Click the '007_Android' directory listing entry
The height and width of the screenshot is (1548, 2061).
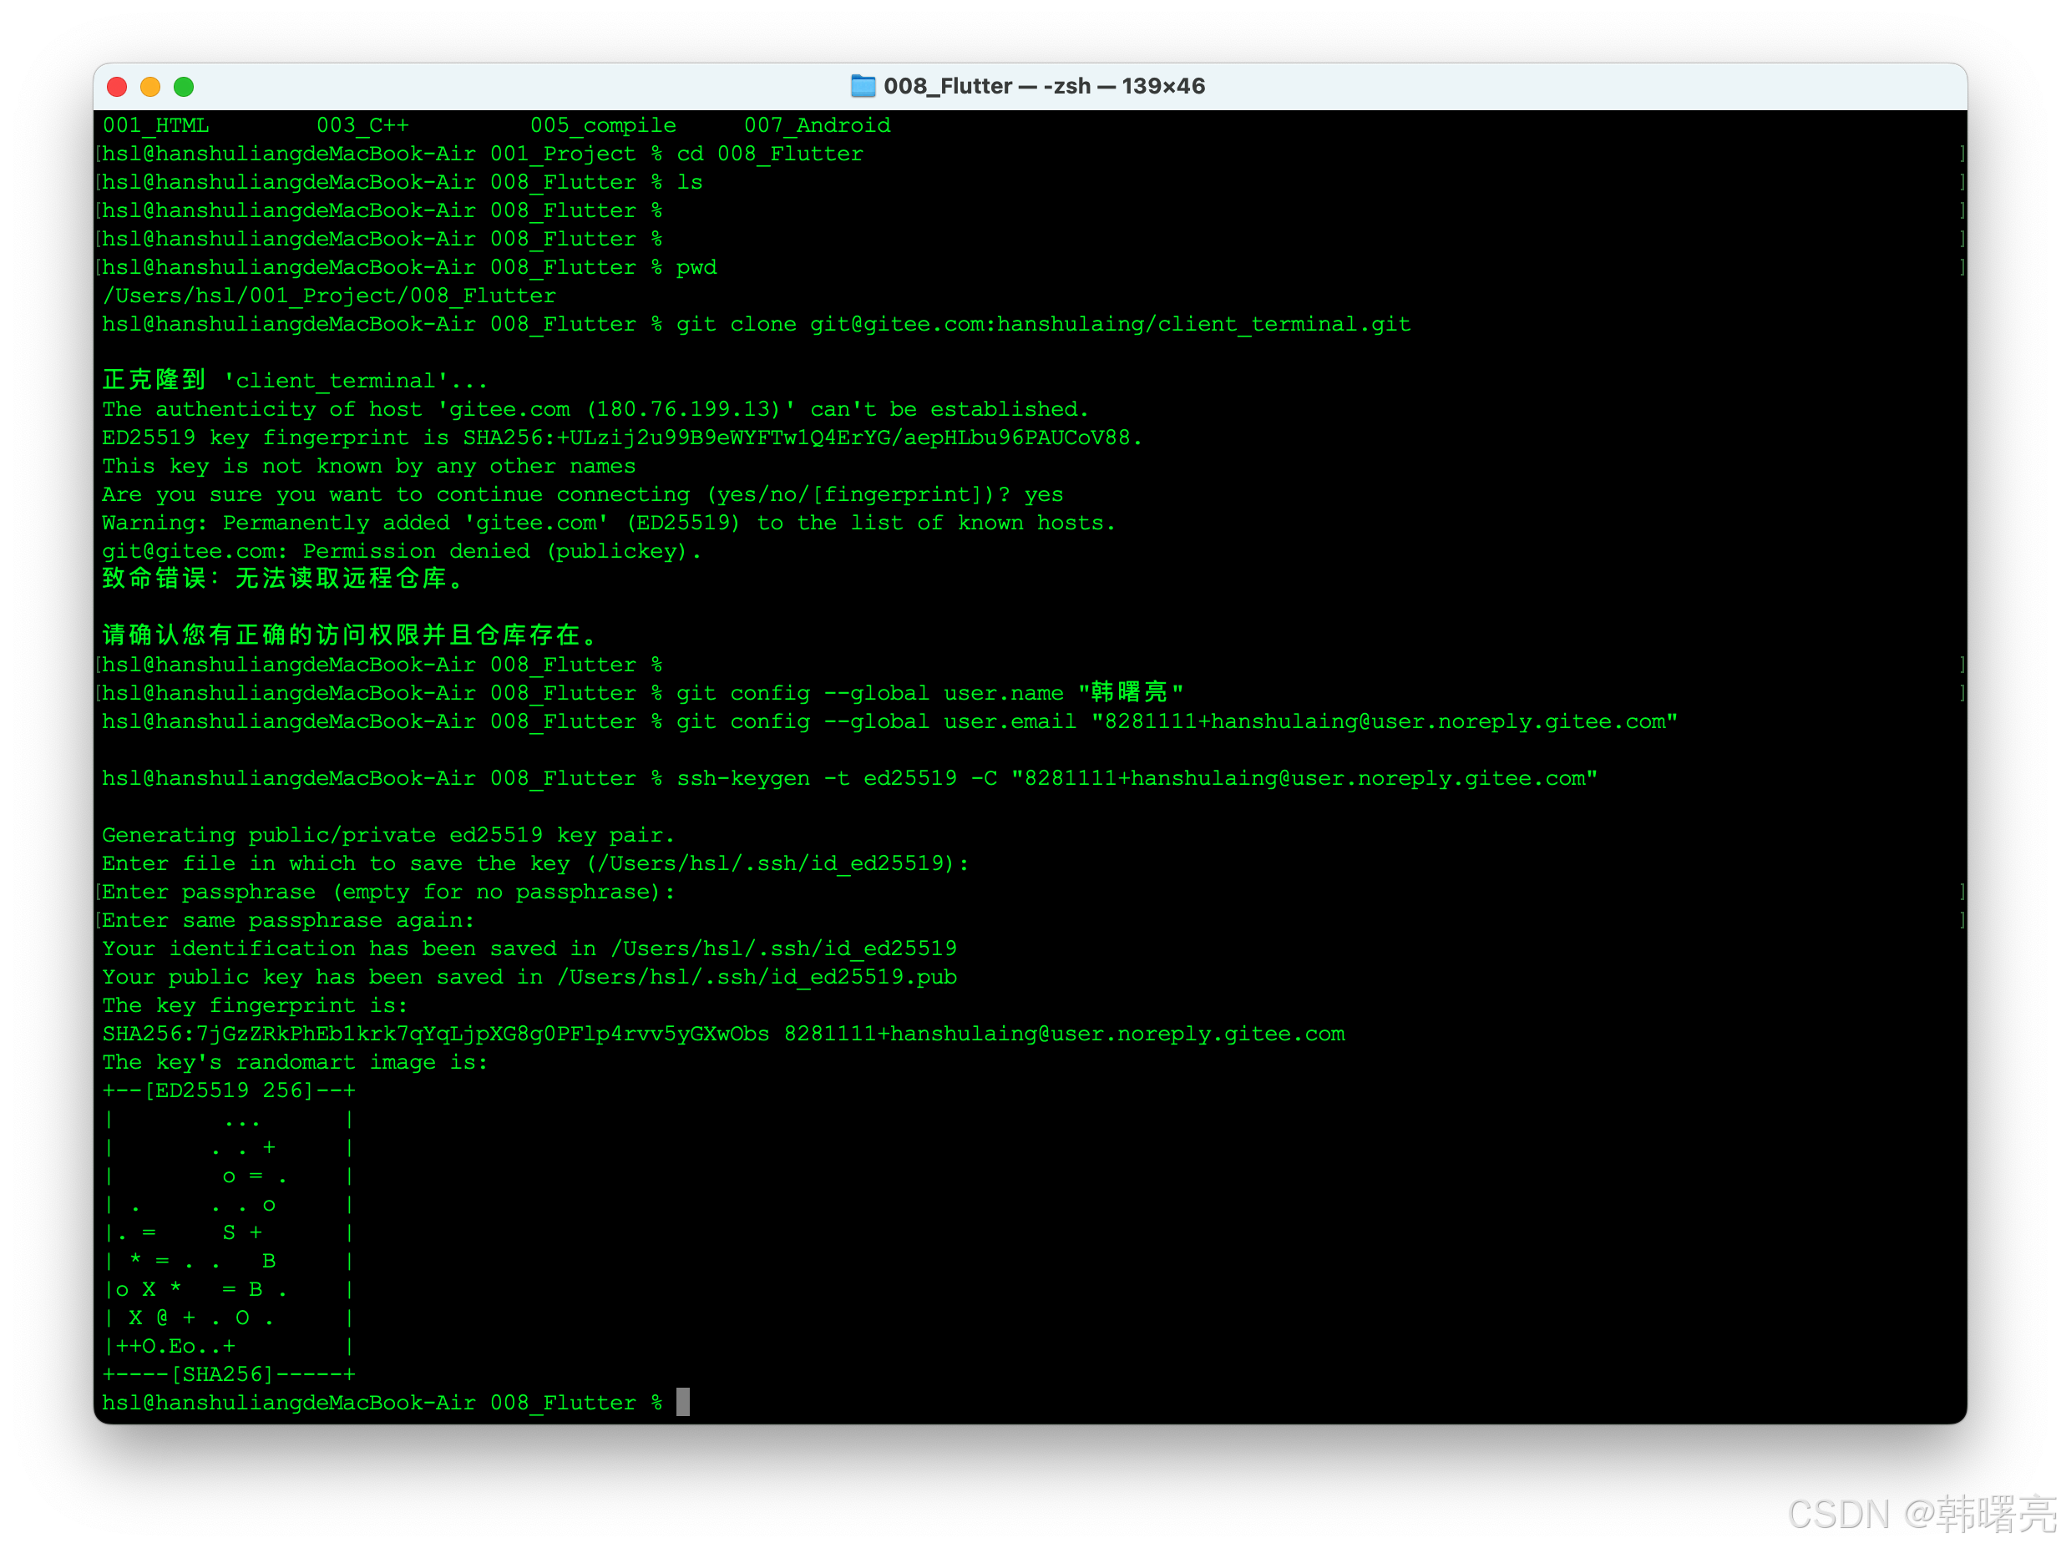(817, 126)
